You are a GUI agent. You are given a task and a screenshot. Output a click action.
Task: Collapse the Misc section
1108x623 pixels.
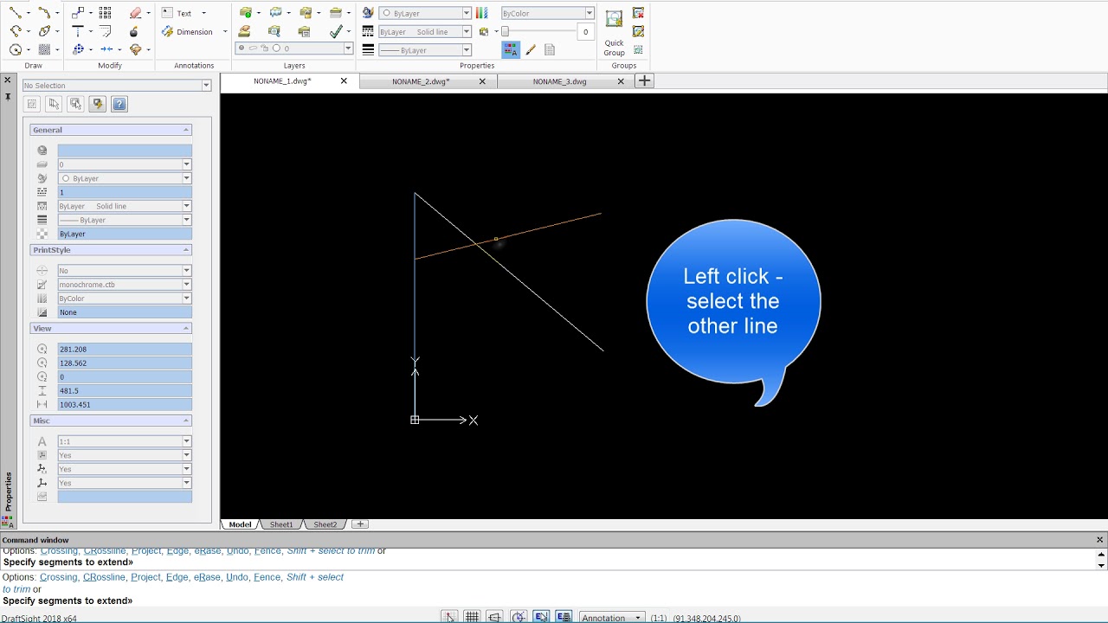click(x=185, y=421)
